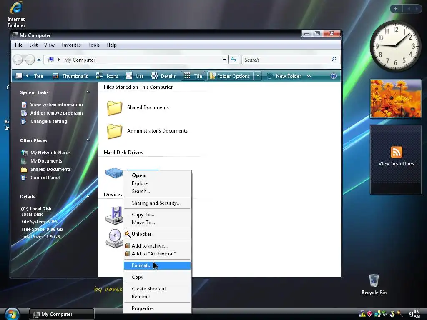Open the Internet Explorer desktop icon
The height and width of the screenshot is (320, 427).
[16, 15]
